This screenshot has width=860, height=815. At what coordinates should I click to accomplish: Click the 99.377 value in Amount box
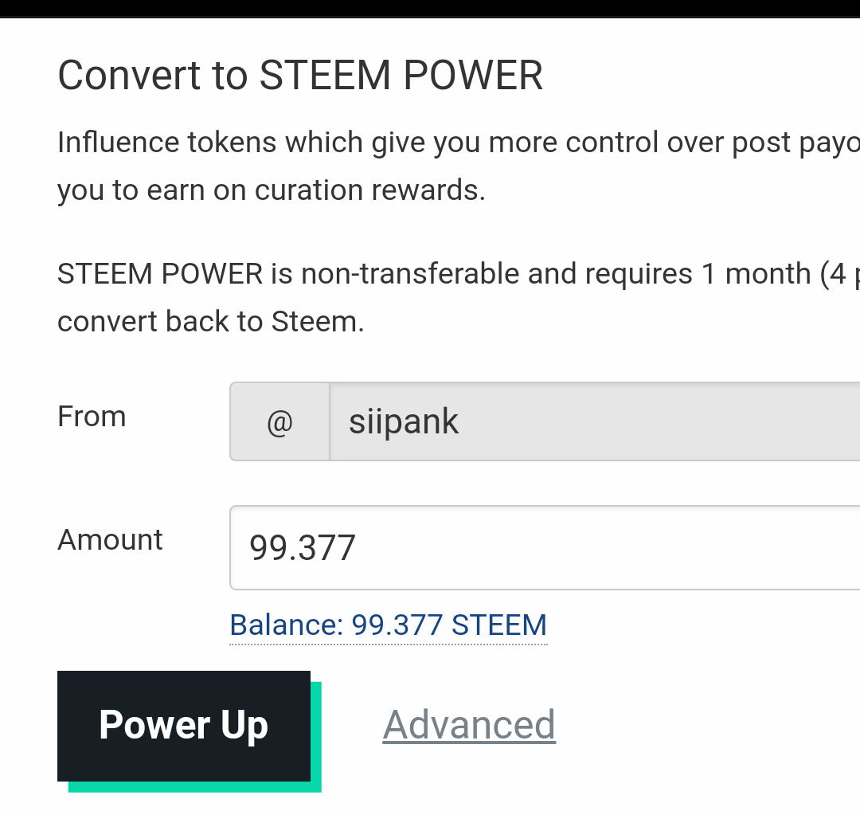coord(303,548)
